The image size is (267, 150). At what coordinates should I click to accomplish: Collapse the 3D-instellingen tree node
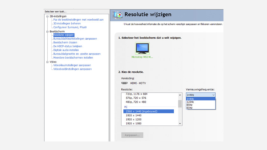(47, 16)
